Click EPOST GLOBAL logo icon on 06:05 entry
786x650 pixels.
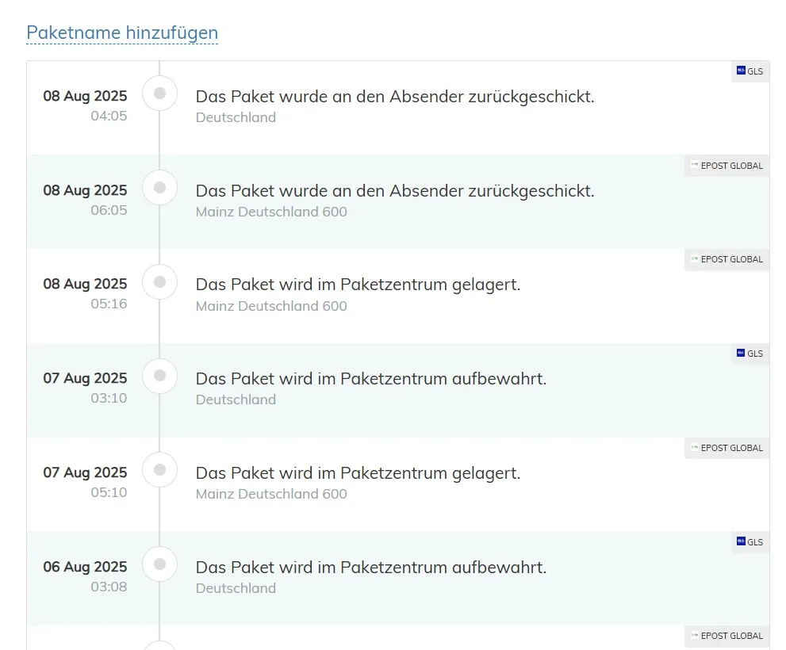[x=694, y=165]
